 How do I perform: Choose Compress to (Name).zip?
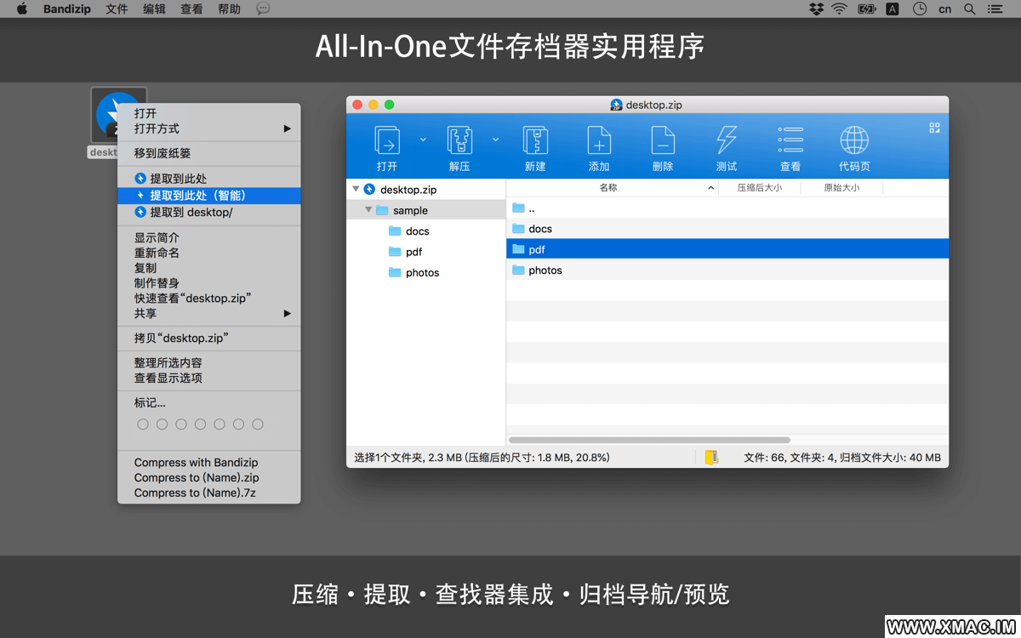click(209, 477)
